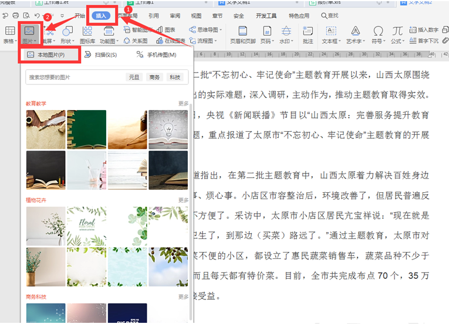Screen dimensions: 449x324
Task: Expand the 功能图 dropdown arrow
Action: pyautogui.click(x=117, y=41)
